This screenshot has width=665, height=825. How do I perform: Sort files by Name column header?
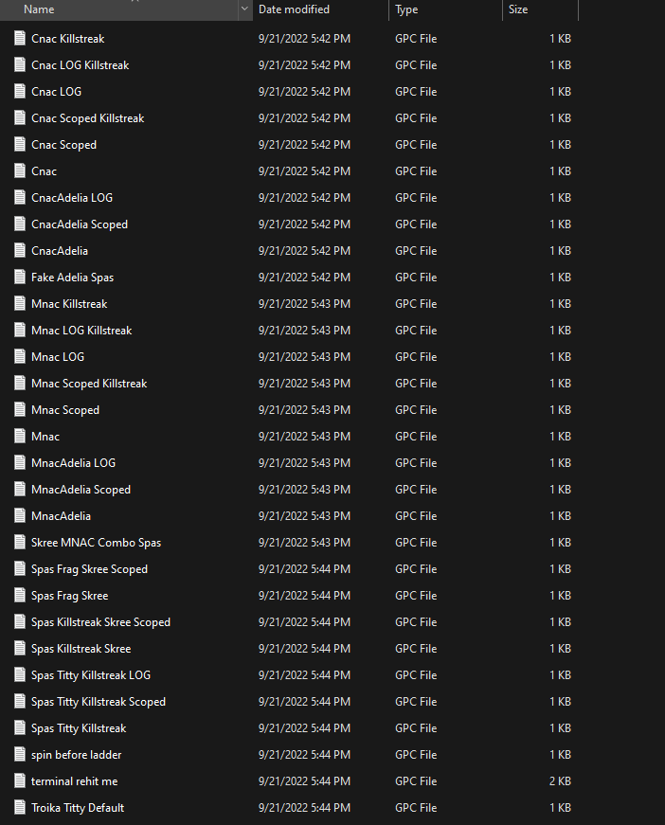[x=114, y=9]
